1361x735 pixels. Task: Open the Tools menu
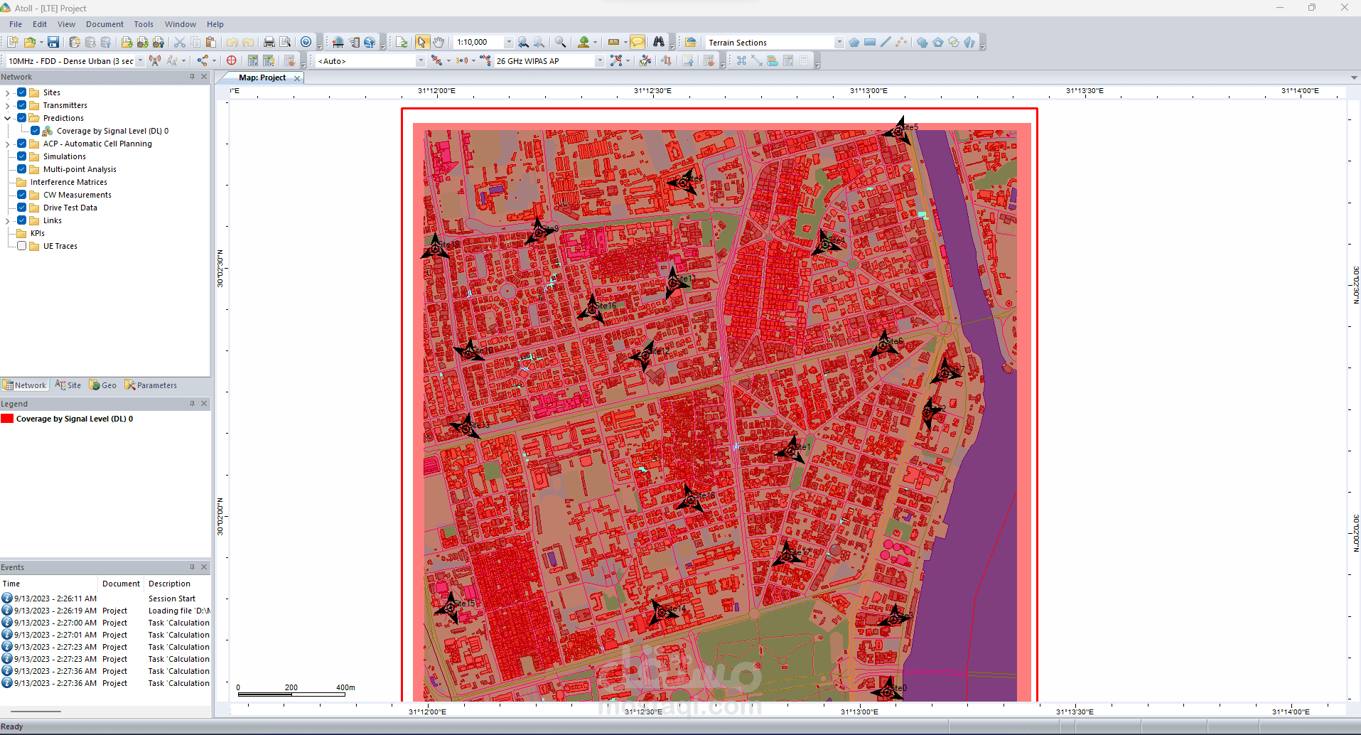click(x=144, y=24)
